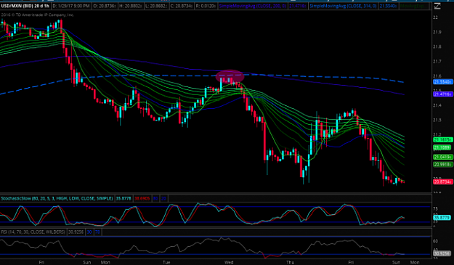Click the range value R: 0.0120
The width and height of the screenshot is (454, 265).
pyautogui.click(x=206, y=6)
